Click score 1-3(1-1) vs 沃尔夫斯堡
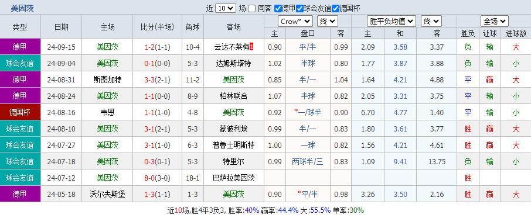531x218 pixels. [157, 195]
